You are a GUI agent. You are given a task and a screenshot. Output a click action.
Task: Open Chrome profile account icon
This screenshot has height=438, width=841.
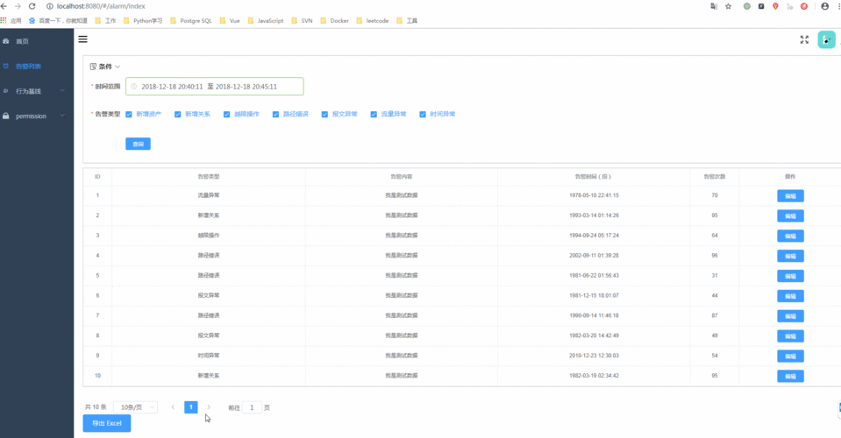(825, 6)
